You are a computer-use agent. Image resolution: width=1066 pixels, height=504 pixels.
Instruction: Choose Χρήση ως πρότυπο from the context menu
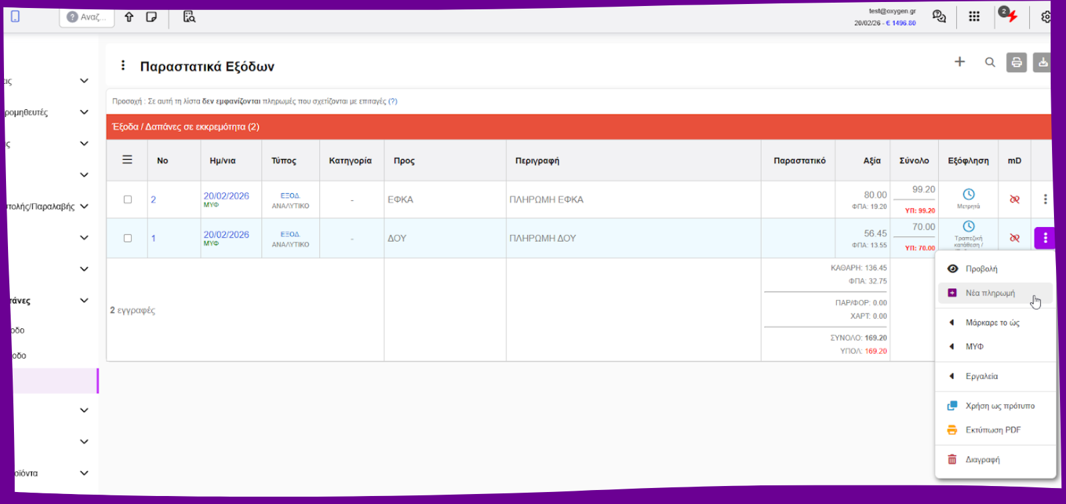pyautogui.click(x=995, y=405)
